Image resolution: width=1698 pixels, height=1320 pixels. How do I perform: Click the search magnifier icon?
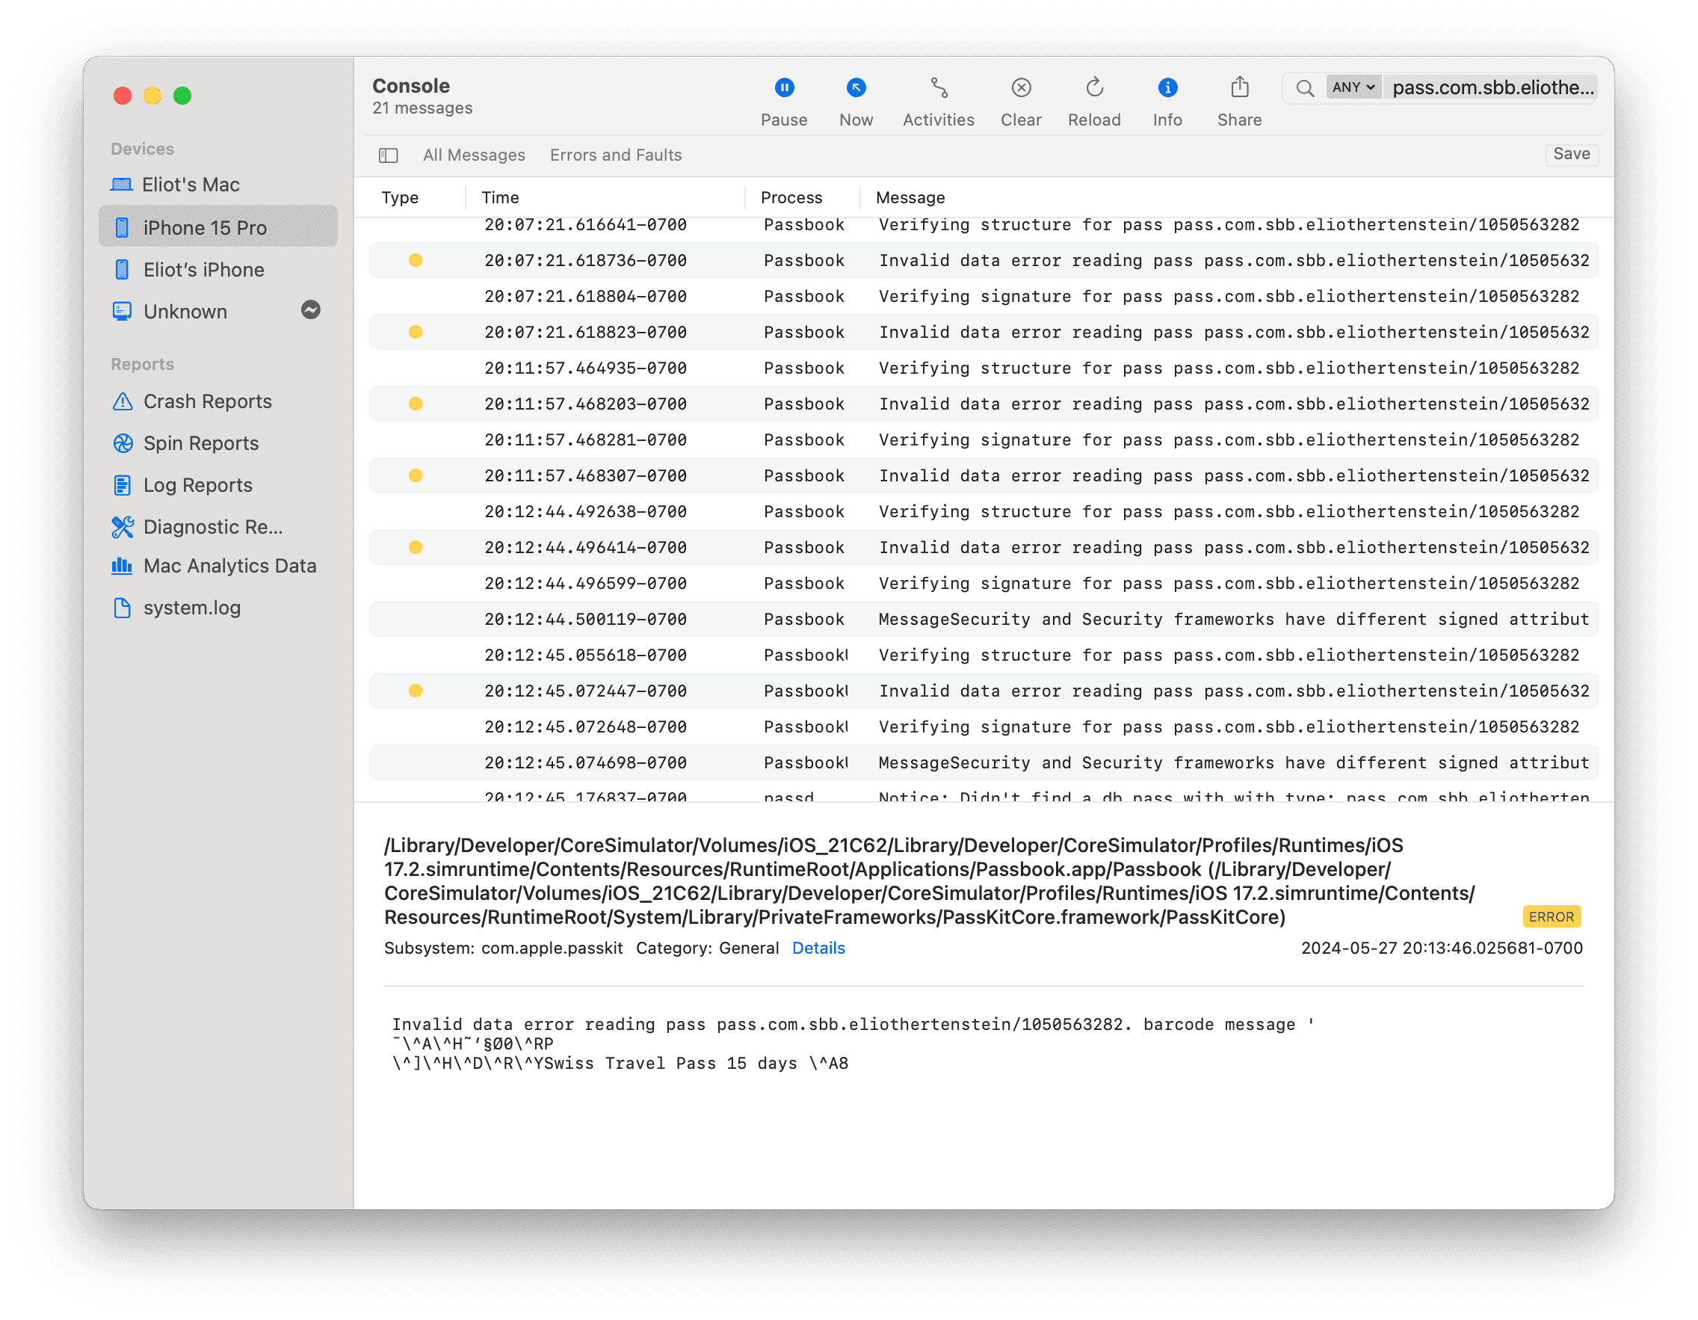1305,88
